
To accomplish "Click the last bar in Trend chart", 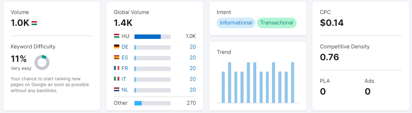I will [292, 82].
